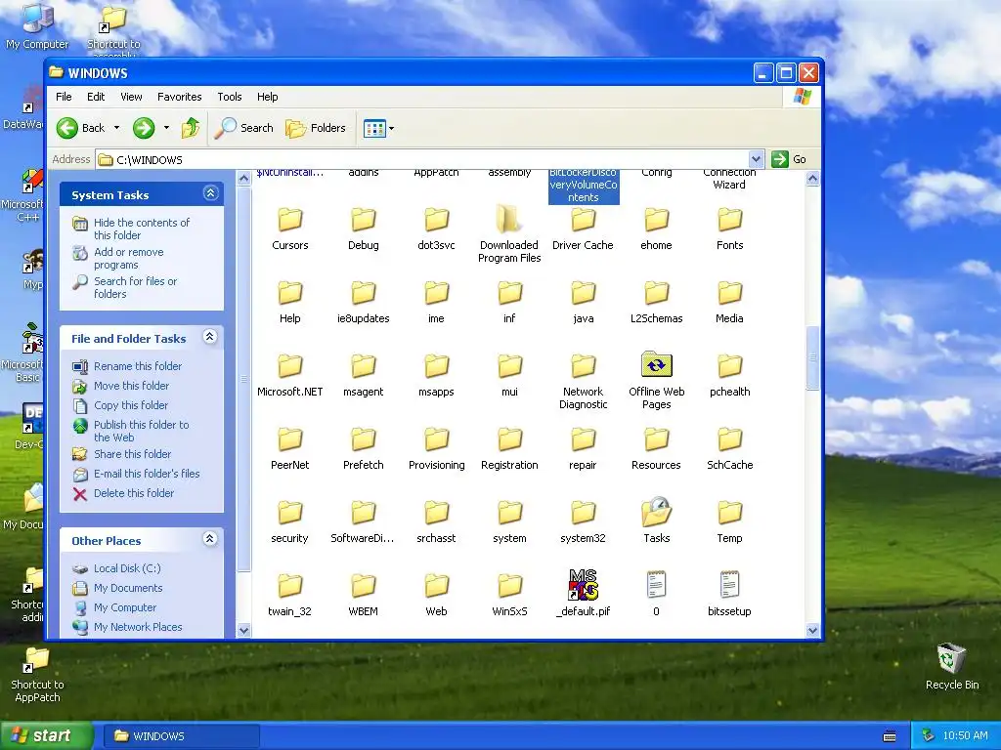
Task: Select the Temp folder
Action: click(x=729, y=521)
